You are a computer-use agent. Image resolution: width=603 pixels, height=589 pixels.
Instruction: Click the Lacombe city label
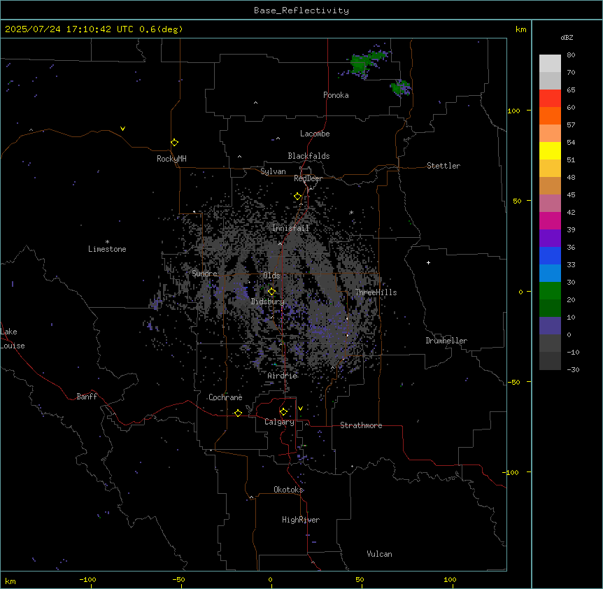click(x=315, y=134)
